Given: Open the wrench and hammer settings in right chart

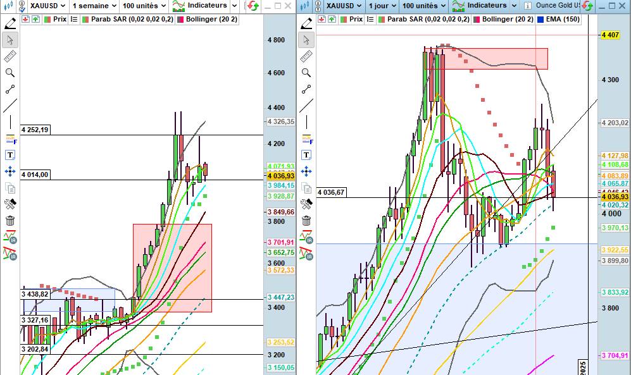Looking at the screenshot, I should coord(306,204).
